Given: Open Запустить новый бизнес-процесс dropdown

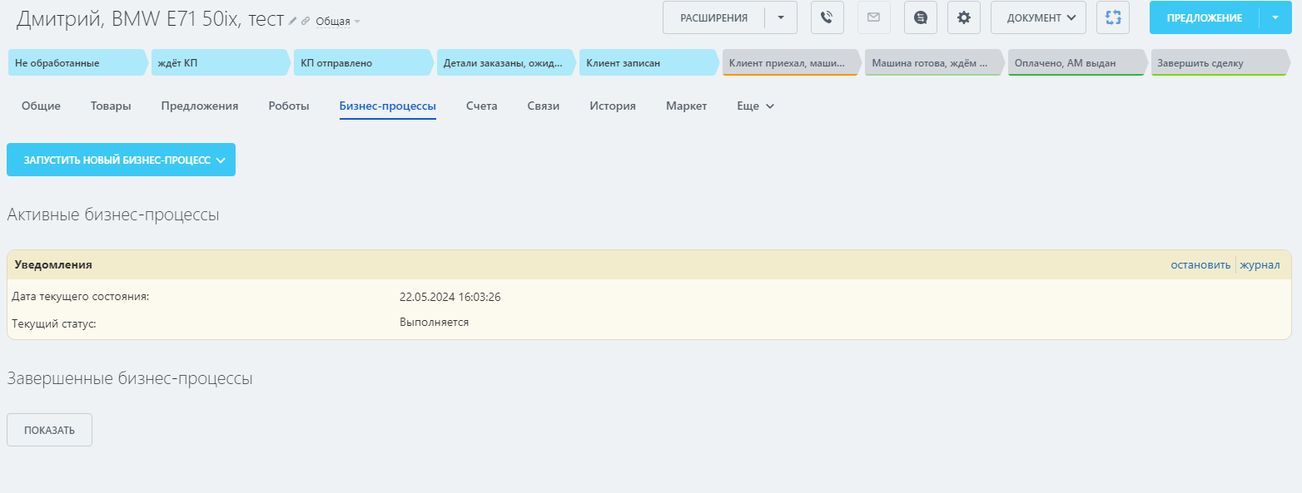Looking at the screenshot, I should pyautogui.click(x=121, y=160).
